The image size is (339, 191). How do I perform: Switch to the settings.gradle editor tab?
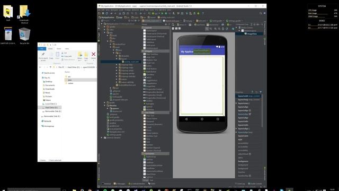(x=234, y=21)
